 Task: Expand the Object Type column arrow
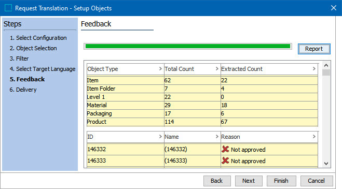click(160, 68)
